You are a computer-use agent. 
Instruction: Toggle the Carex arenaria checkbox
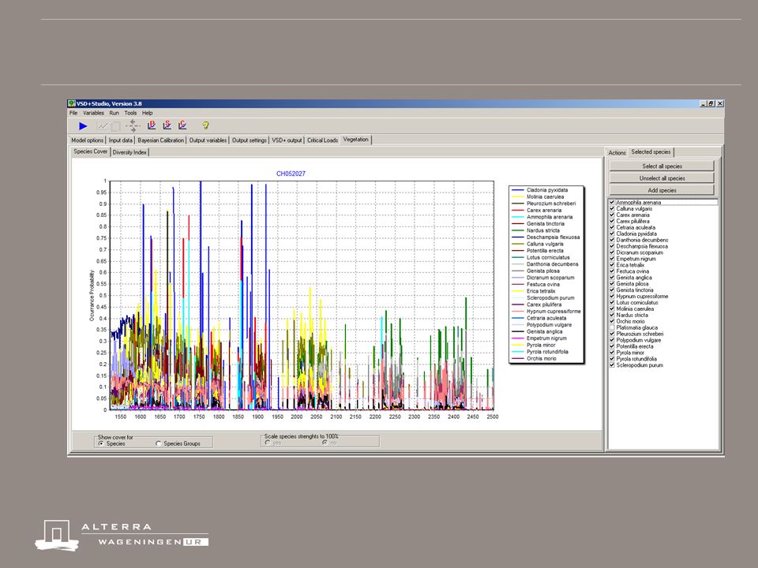(x=612, y=215)
